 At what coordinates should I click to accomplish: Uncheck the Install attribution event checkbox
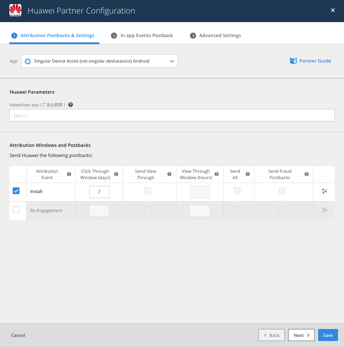coord(16,191)
